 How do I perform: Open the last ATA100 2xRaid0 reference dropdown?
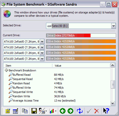(x=42, y=59)
